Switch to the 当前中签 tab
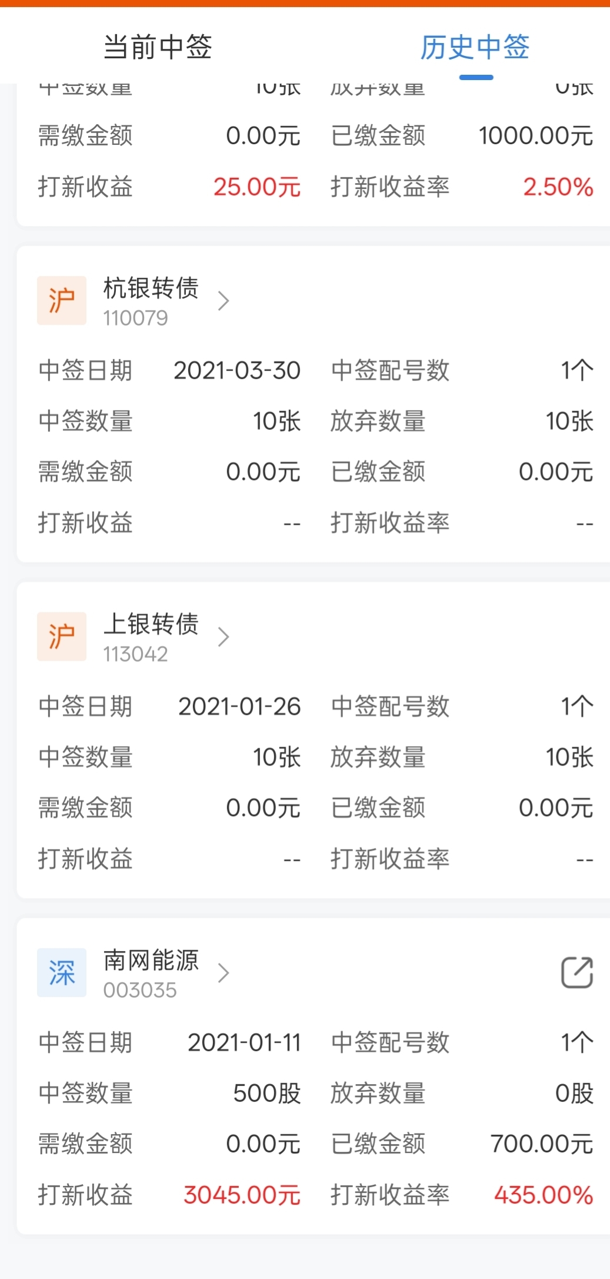Screen dimensions: 610x1279 158,47
